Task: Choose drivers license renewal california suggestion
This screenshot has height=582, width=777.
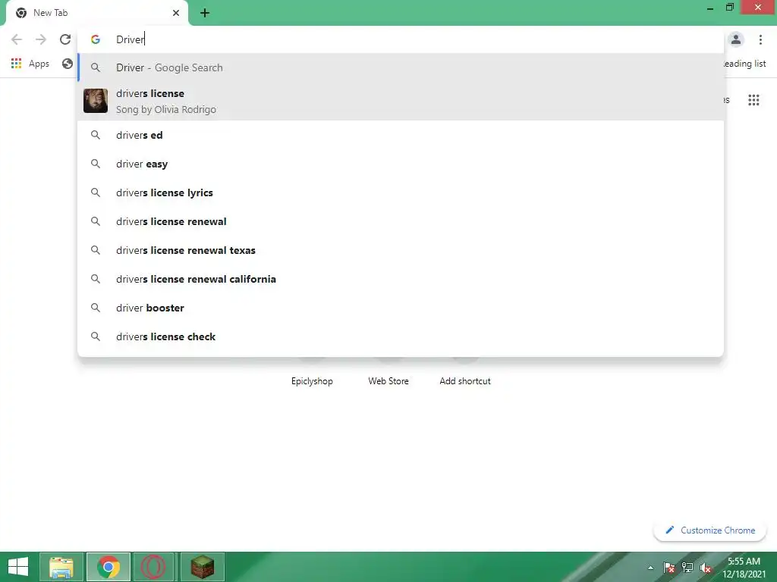Action: click(x=401, y=279)
